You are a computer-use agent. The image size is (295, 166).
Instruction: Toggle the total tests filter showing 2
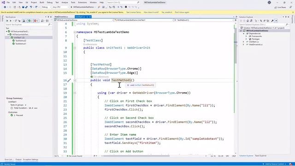click(x=25, y=21)
